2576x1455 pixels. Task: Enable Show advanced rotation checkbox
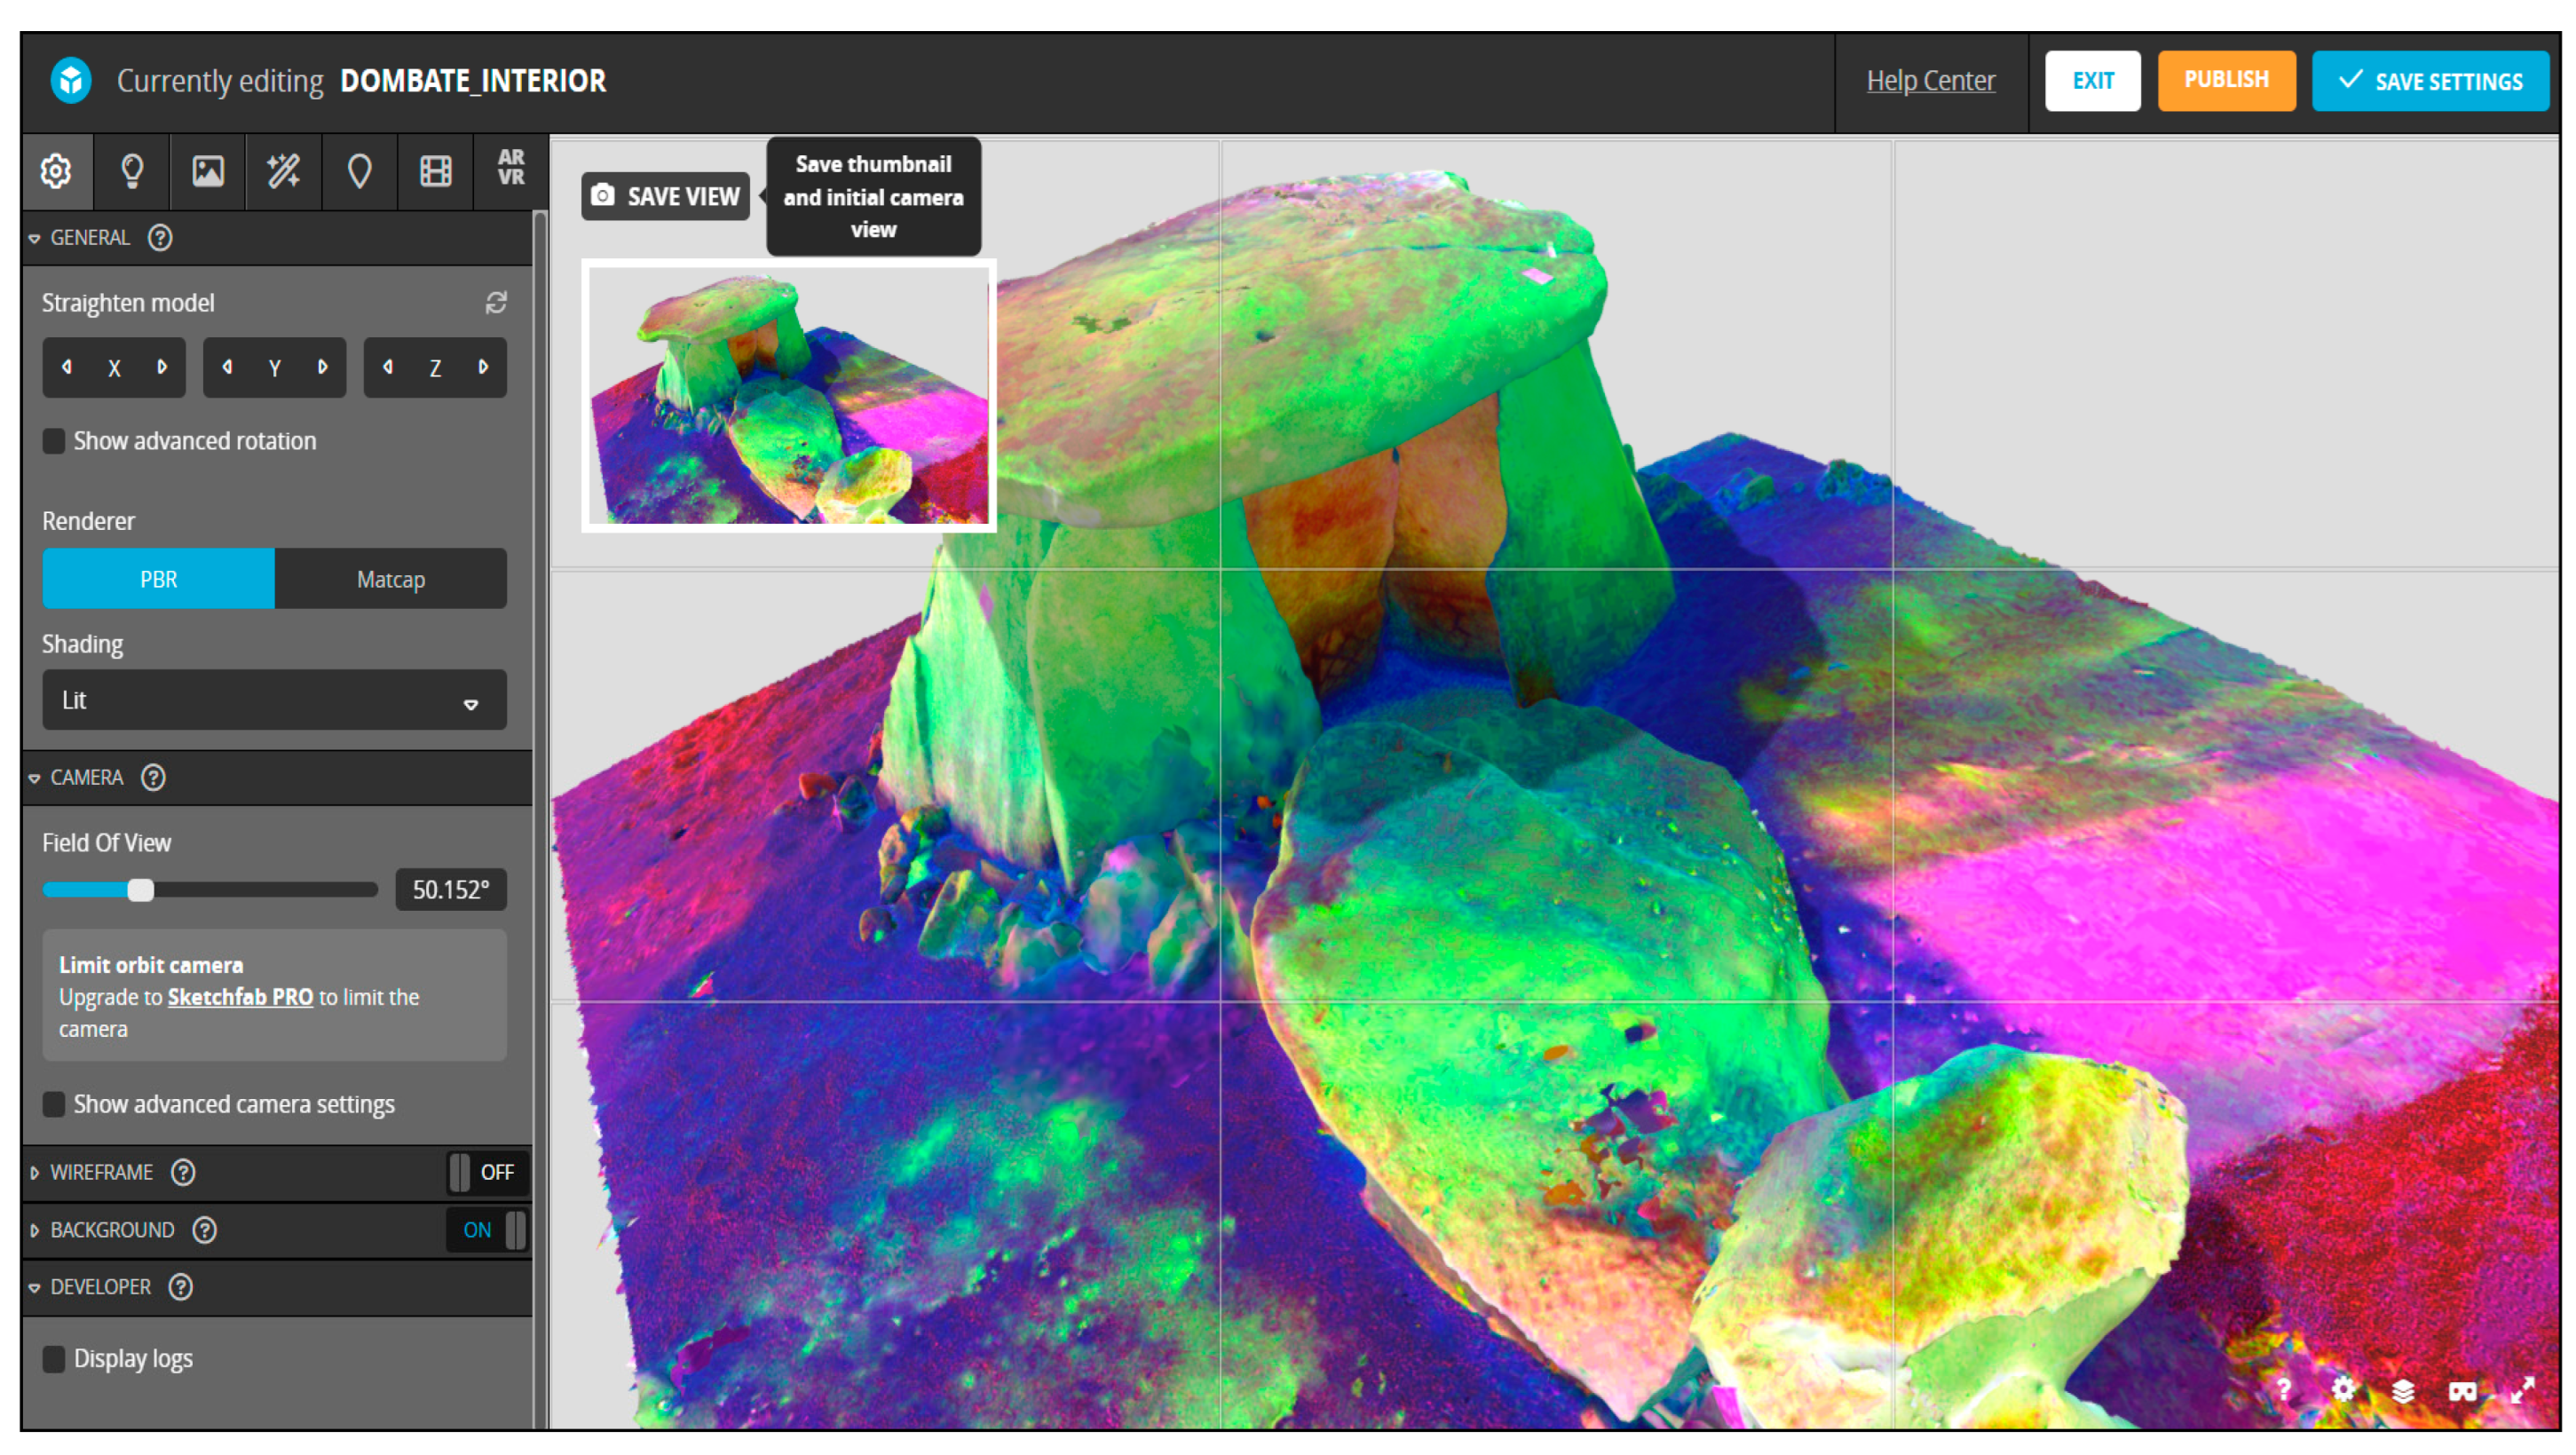(54, 441)
